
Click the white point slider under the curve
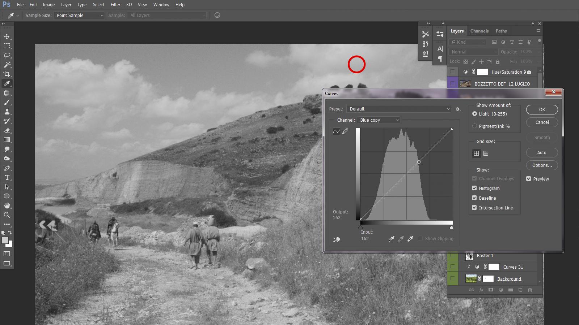[x=452, y=227]
